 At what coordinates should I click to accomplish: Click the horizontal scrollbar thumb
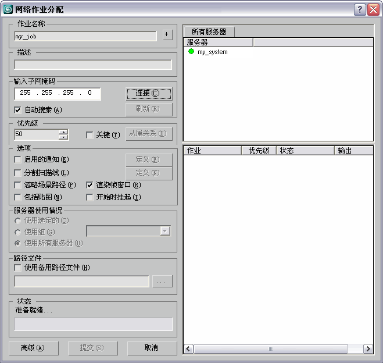pyautogui.click(x=271, y=349)
